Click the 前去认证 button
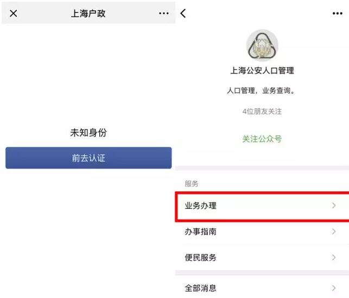The width and height of the screenshot is (349, 298). 88,158
